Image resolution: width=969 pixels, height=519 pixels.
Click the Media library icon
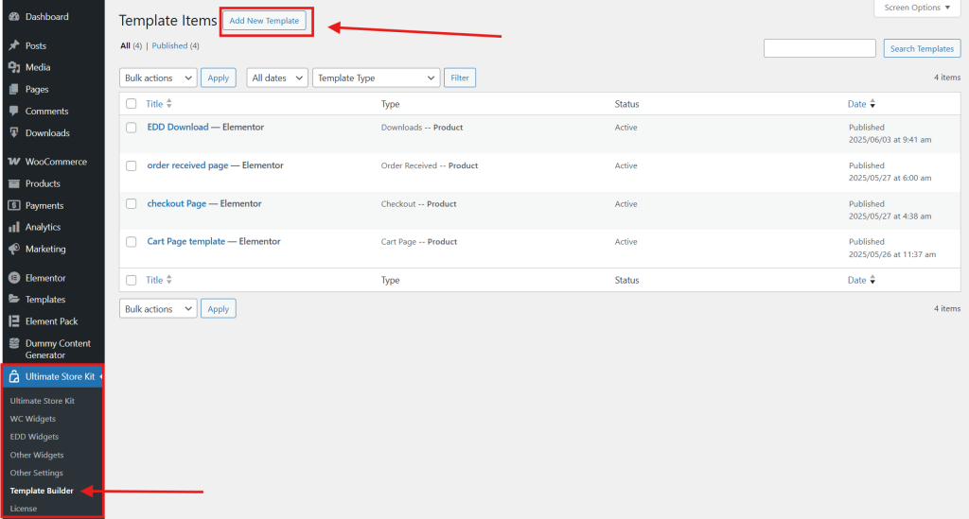(x=13, y=67)
